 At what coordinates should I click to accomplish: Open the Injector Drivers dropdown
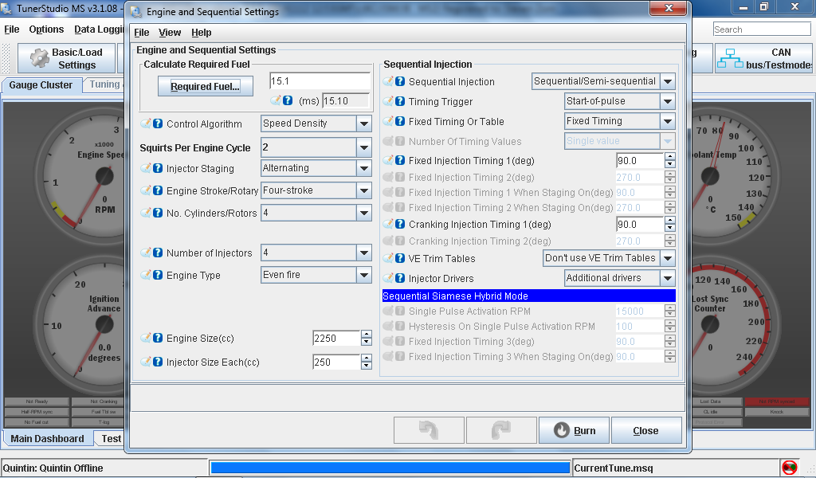668,278
